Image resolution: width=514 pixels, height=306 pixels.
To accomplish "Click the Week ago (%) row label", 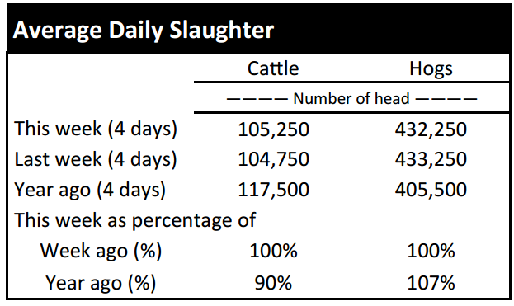I will click(101, 252).
